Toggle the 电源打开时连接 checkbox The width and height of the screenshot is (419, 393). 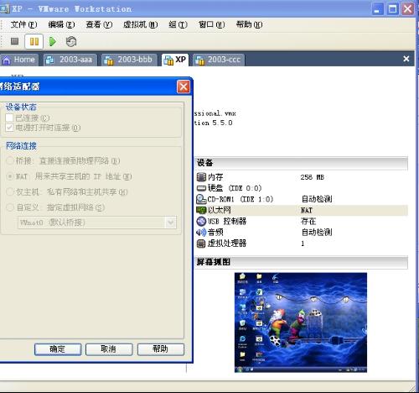coord(9,128)
